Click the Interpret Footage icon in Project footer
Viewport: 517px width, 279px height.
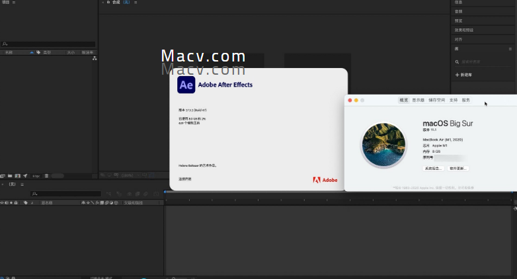(x=3, y=176)
